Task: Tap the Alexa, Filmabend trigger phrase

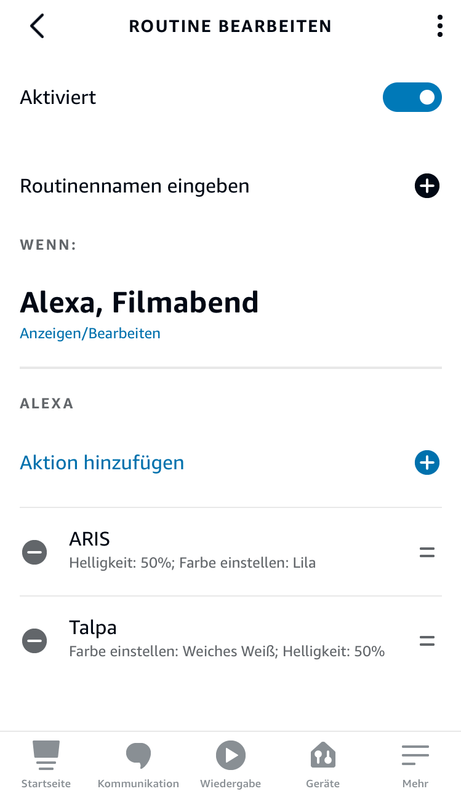Action: tap(139, 302)
